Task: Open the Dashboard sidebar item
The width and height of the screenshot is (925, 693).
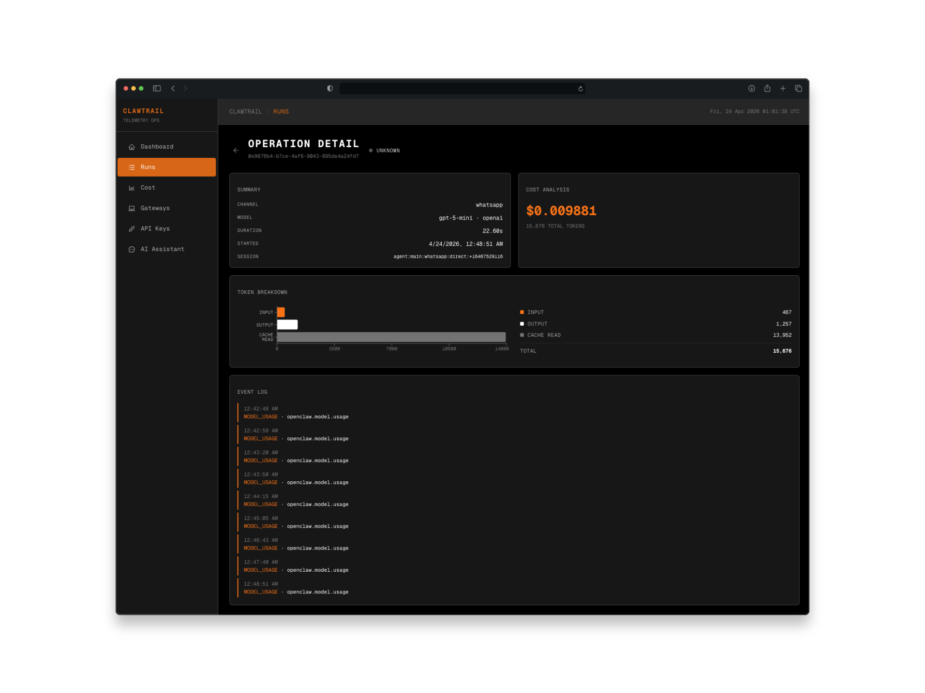Action: (157, 147)
